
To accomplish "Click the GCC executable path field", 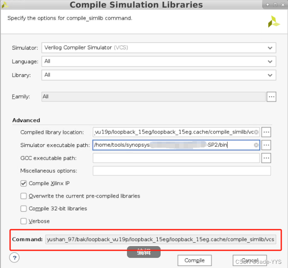I will 176,158.
